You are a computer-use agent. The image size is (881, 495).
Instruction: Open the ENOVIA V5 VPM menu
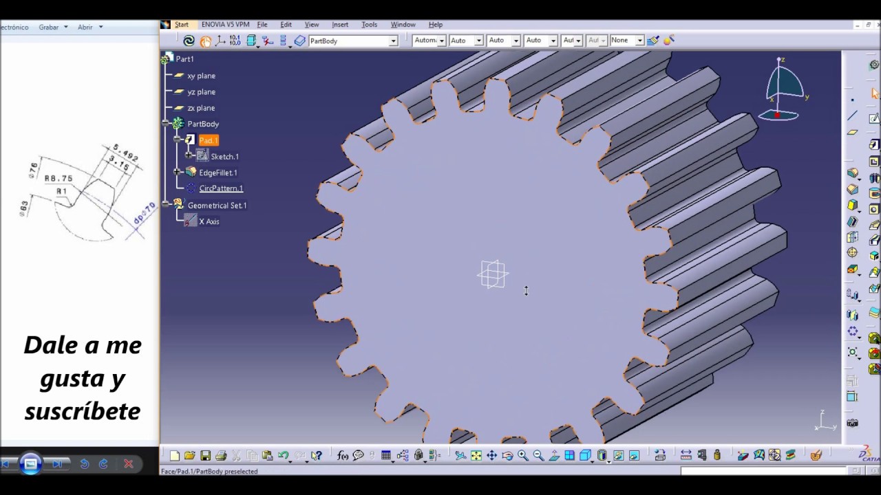click(225, 25)
